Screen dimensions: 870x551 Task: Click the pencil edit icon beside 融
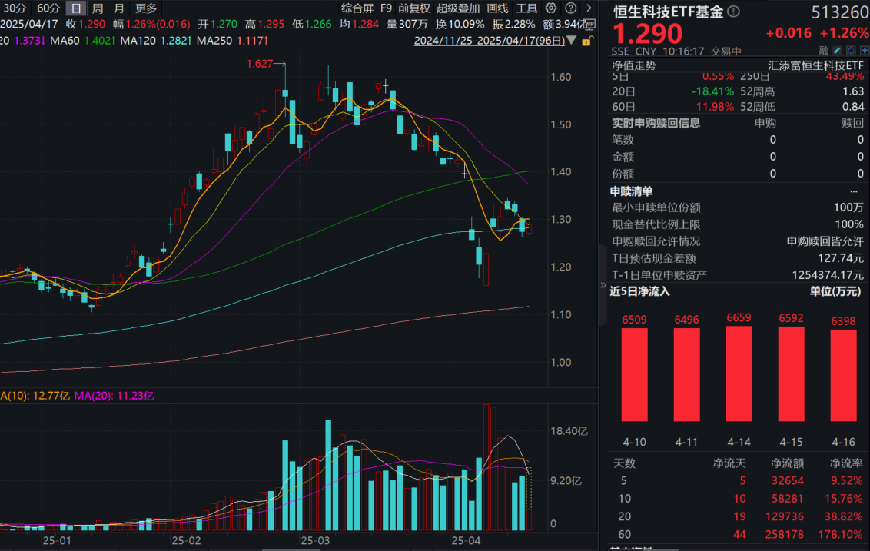[x=836, y=49]
